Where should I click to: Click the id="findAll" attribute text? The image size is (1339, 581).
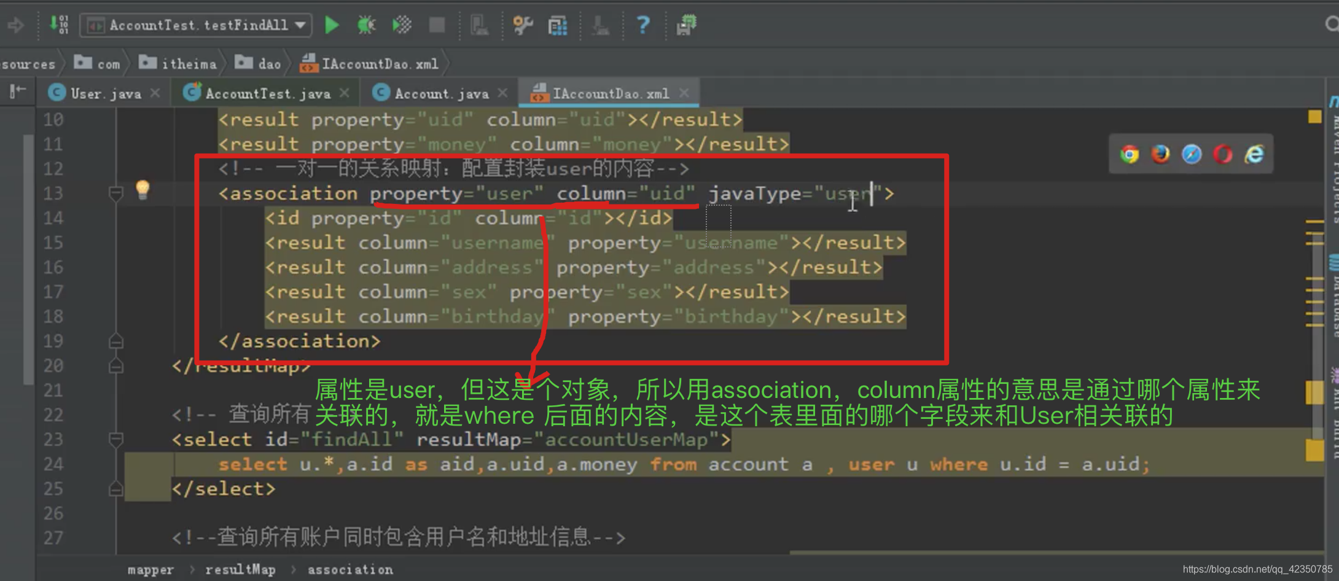(334, 440)
